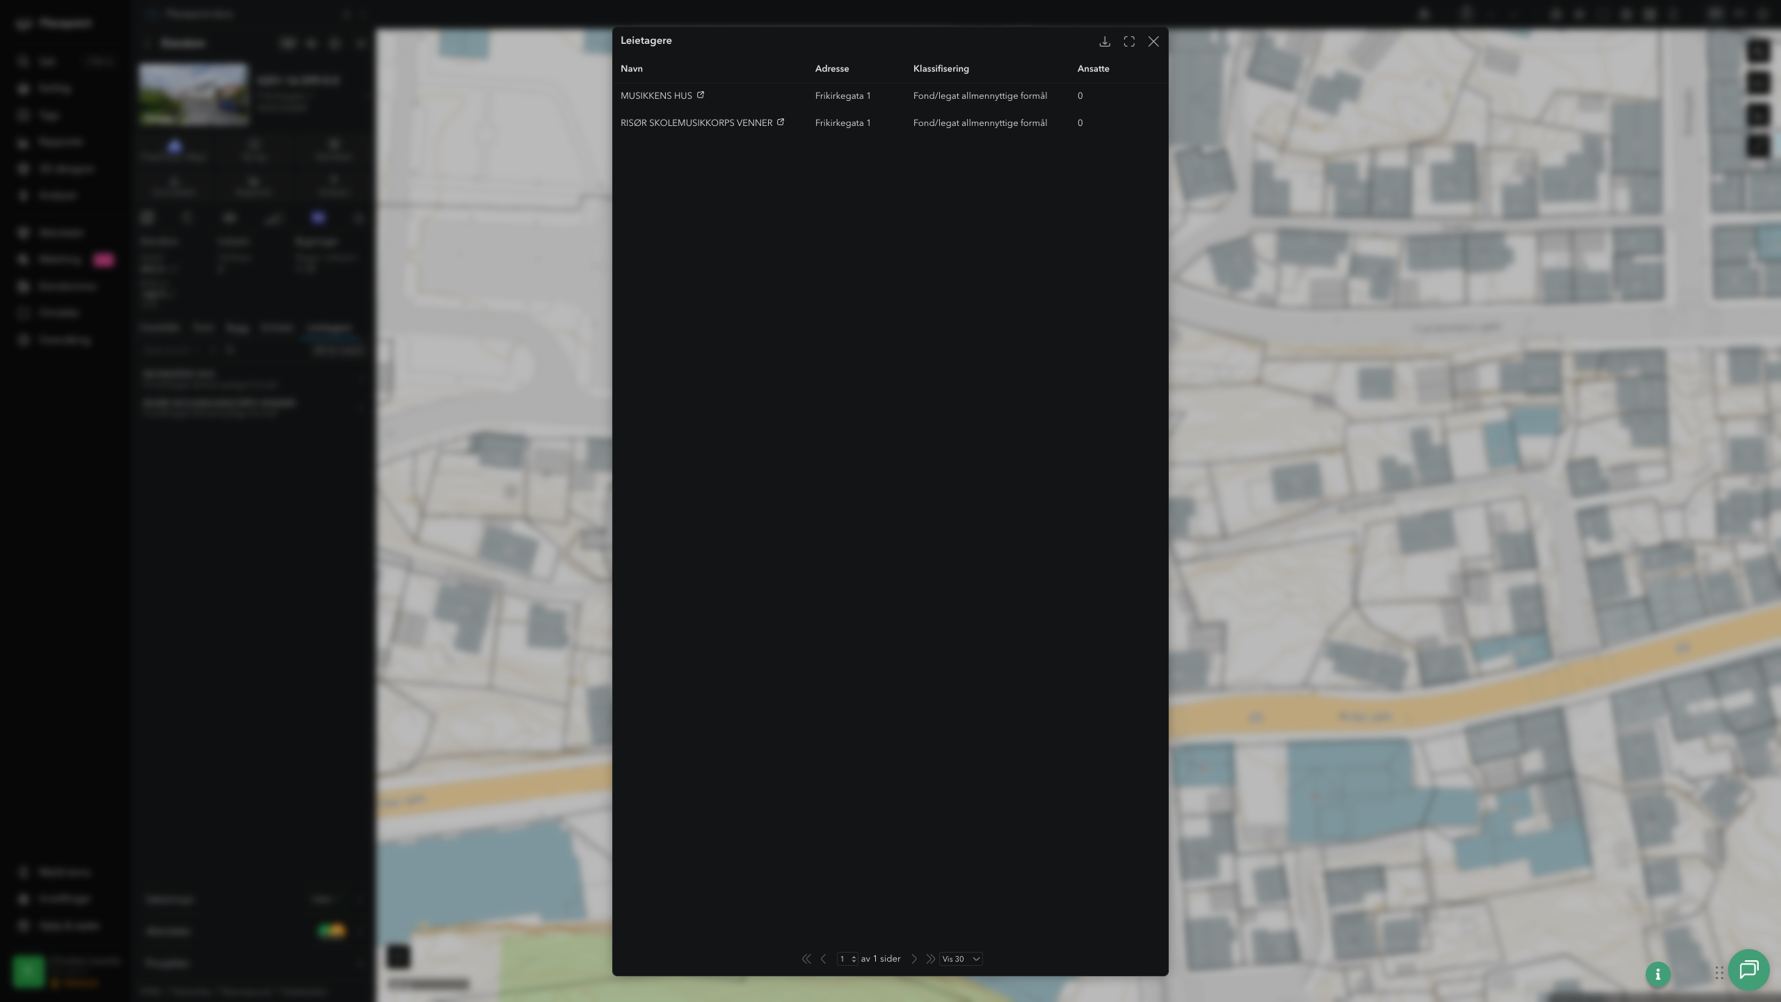Open the external link icon beside MUSIKKENS HUS
The image size is (1781, 1002).
tap(701, 95)
